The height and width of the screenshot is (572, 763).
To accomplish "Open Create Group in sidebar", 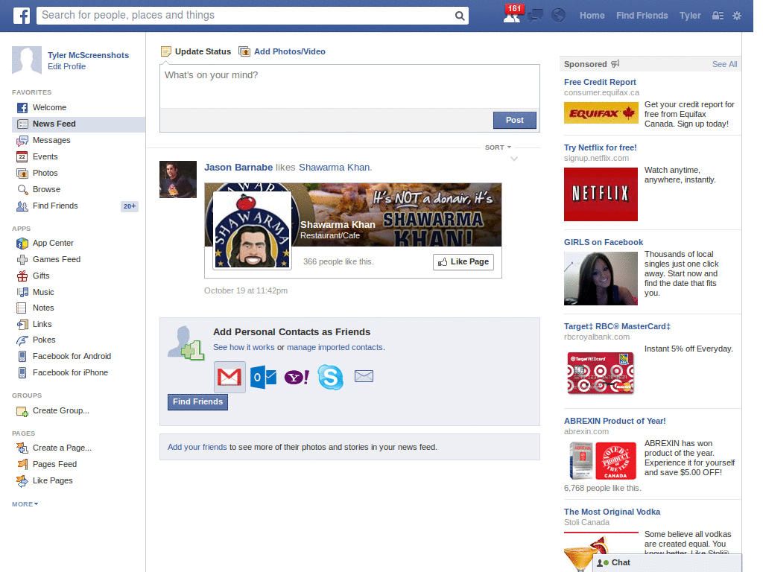I will pos(61,411).
